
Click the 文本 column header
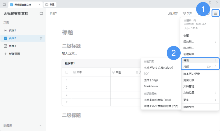point(78,72)
